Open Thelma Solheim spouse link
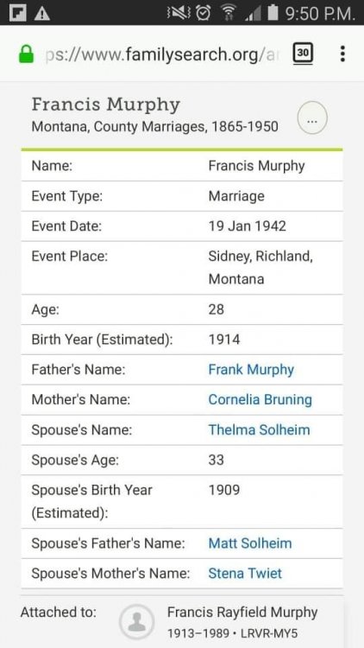This screenshot has height=648, width=364. click(x=259, y=429)
